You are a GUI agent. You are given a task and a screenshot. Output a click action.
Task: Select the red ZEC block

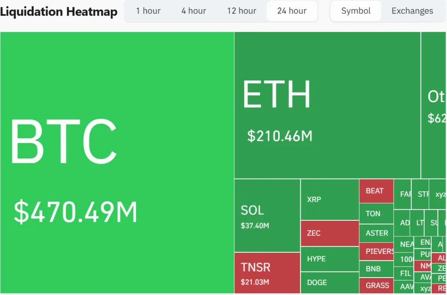[330, 233]
